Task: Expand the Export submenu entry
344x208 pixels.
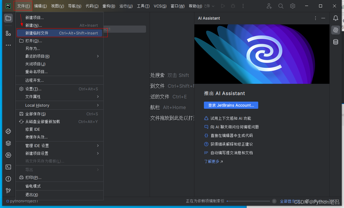Action: click(59, 170)
